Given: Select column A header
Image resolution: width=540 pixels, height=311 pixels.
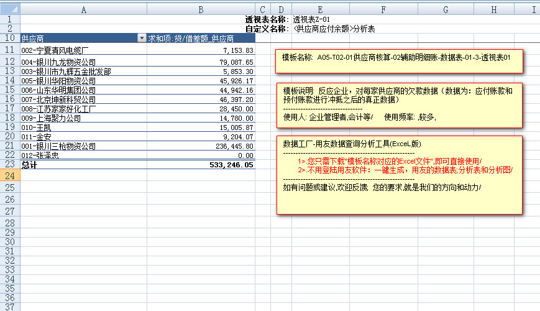Looking at the screenshot, I should [83, 9].
